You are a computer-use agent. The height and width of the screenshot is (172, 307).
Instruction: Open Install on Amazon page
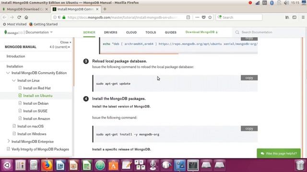pos(36,118)
